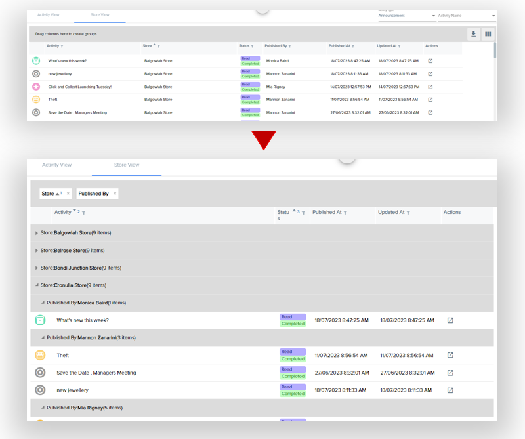Click the download export icon above the grid
525x439 pixels.
(473, 34)
